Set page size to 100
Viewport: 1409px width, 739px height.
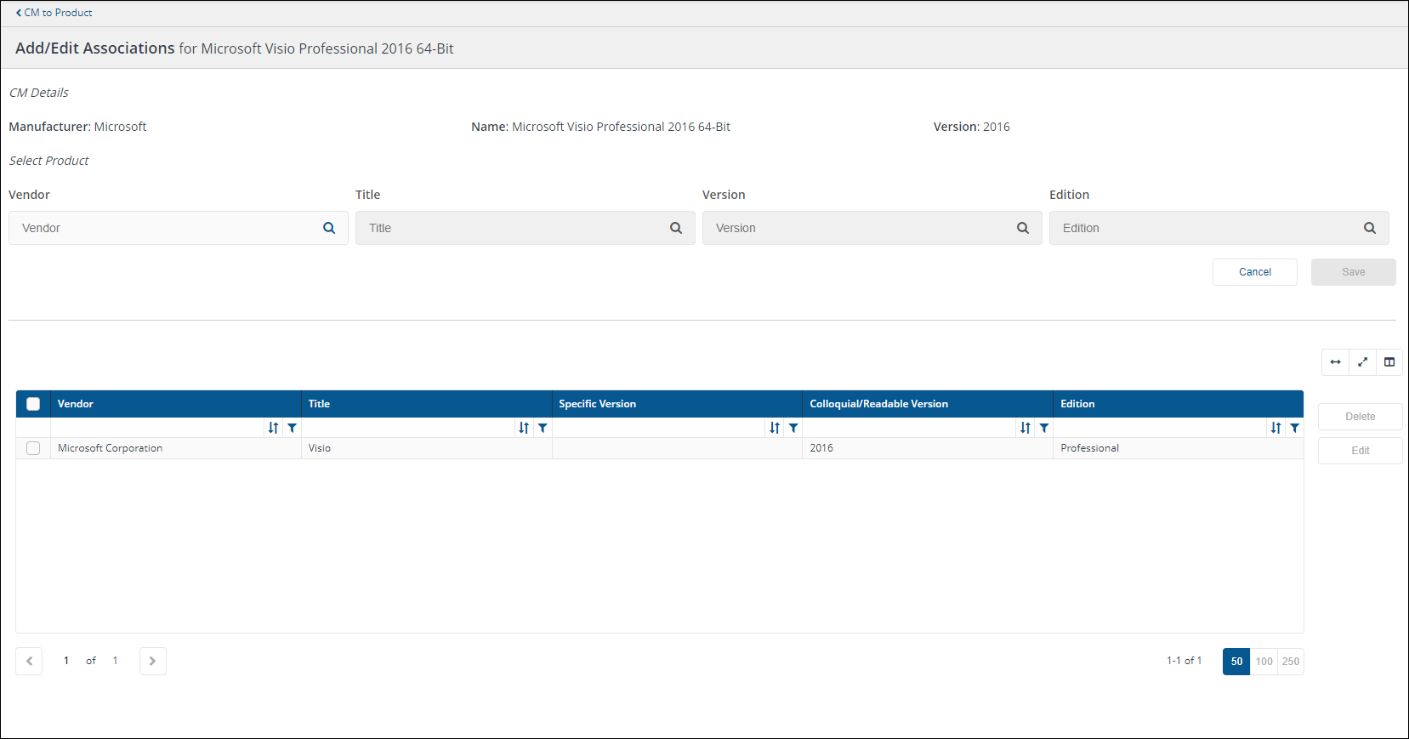click(1264, 662)
